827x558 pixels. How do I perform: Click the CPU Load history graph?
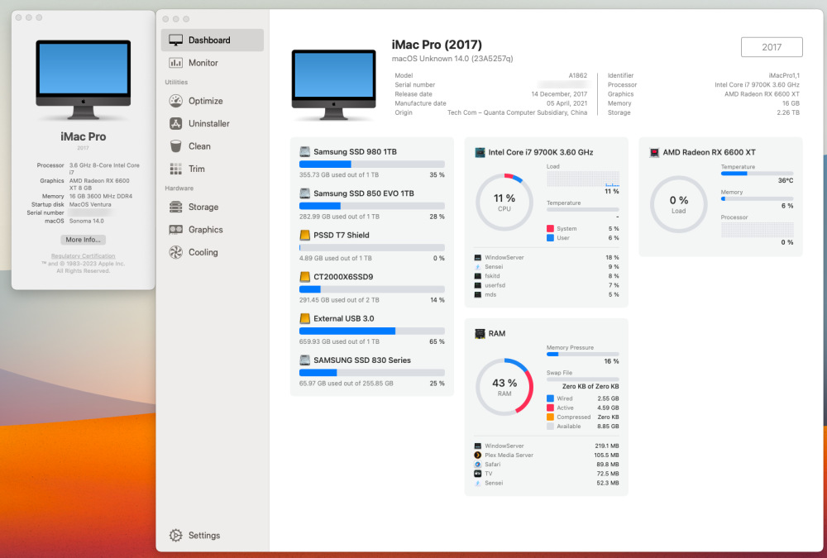pos(583,179)
